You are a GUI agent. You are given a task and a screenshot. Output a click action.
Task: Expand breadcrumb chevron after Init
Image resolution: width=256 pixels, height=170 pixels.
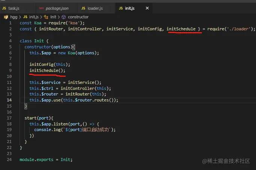coord(59,17)
